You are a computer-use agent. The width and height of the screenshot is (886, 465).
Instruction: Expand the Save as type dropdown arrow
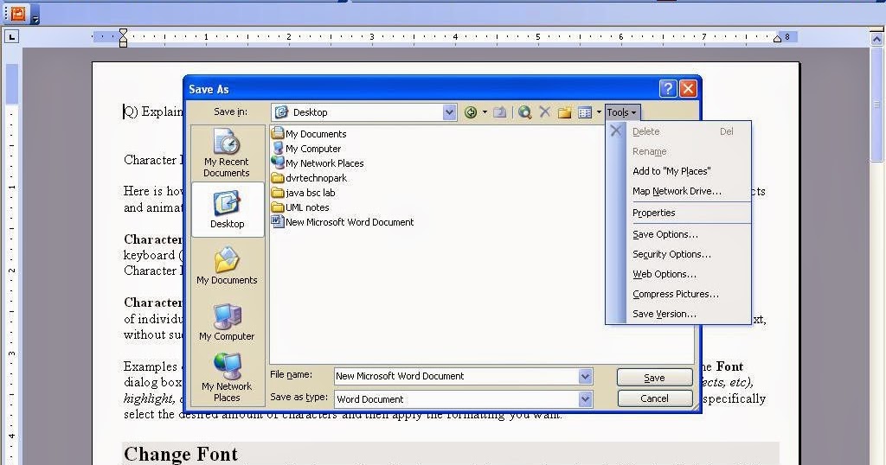click(586, 399)
